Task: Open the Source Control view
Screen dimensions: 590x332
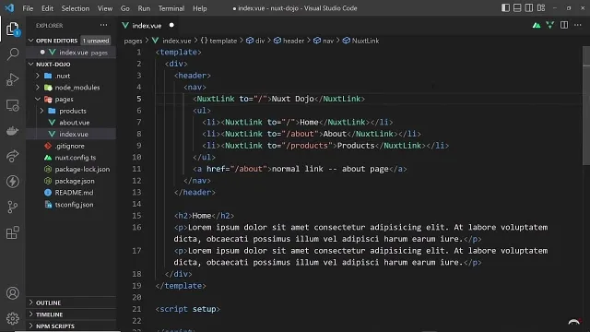Action: pyautogui.click(x=12, y=207)
